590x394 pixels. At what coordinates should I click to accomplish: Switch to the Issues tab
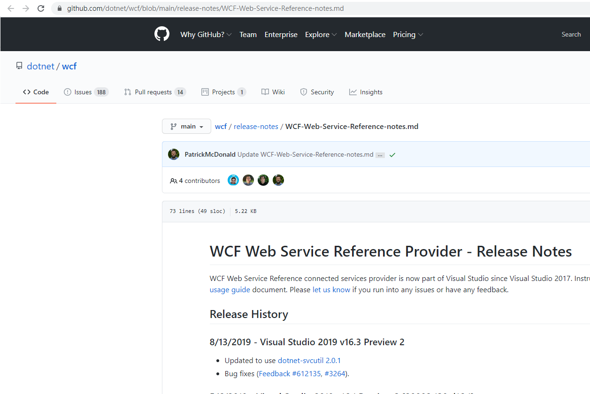tap(86, 92)
